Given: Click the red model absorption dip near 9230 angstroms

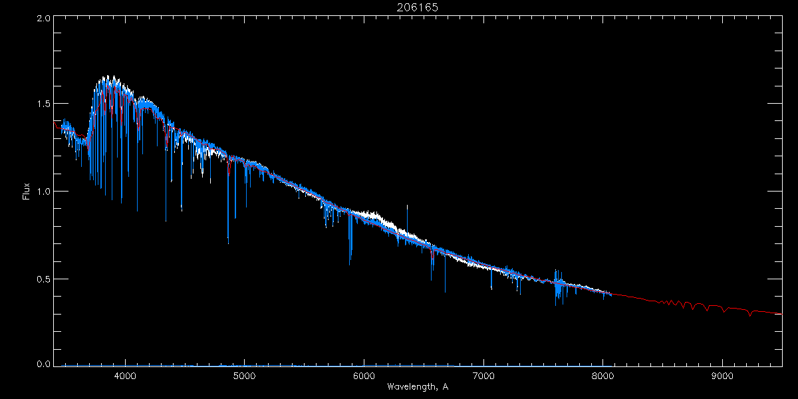Looking at the screenshot, I should 751,313.
